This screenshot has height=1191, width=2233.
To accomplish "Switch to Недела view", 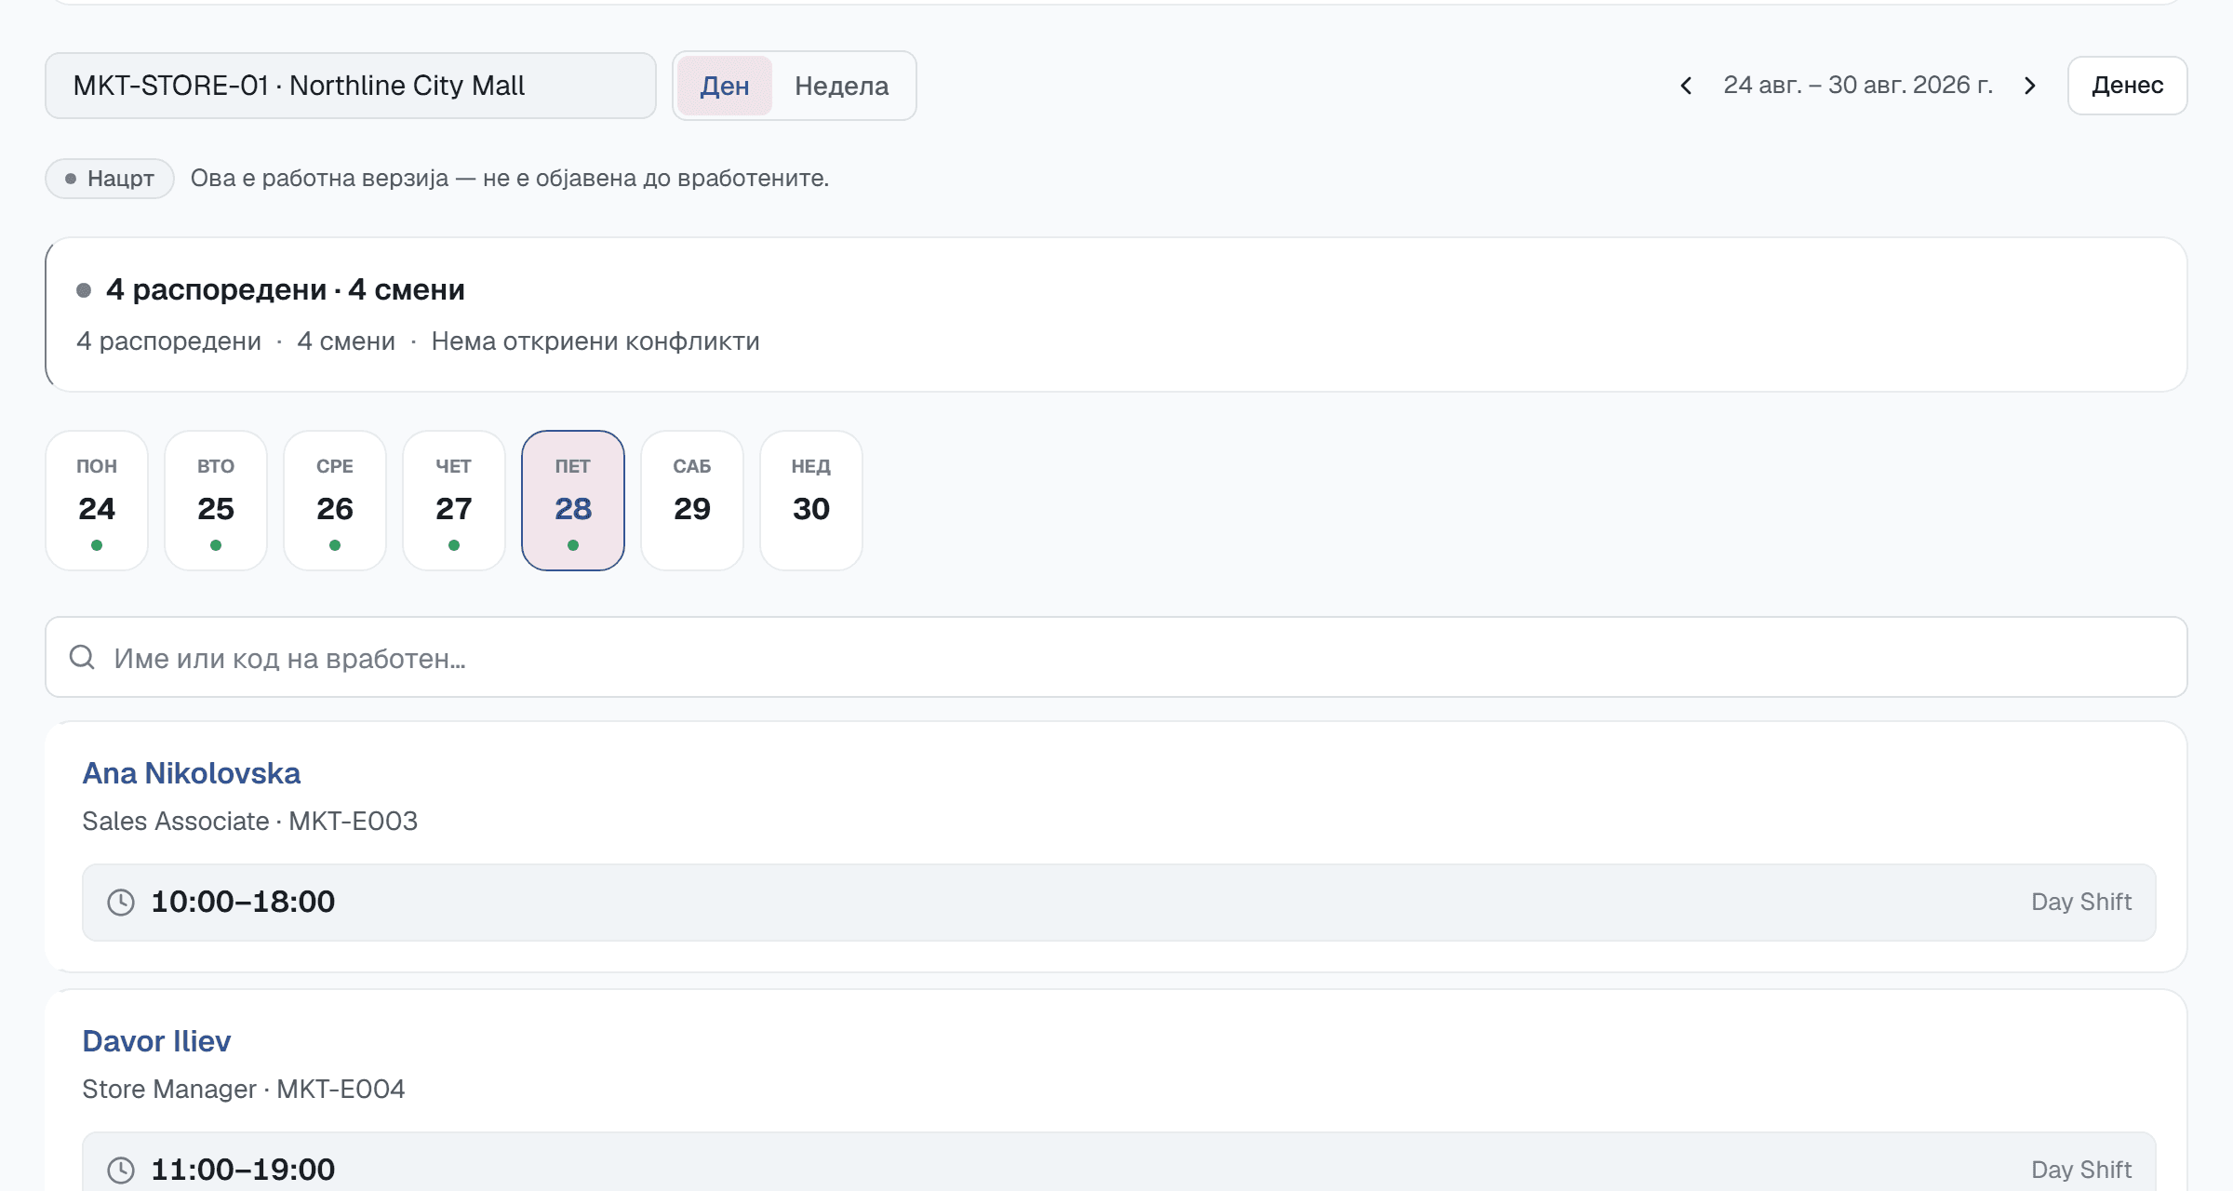I will coord(842,86).
